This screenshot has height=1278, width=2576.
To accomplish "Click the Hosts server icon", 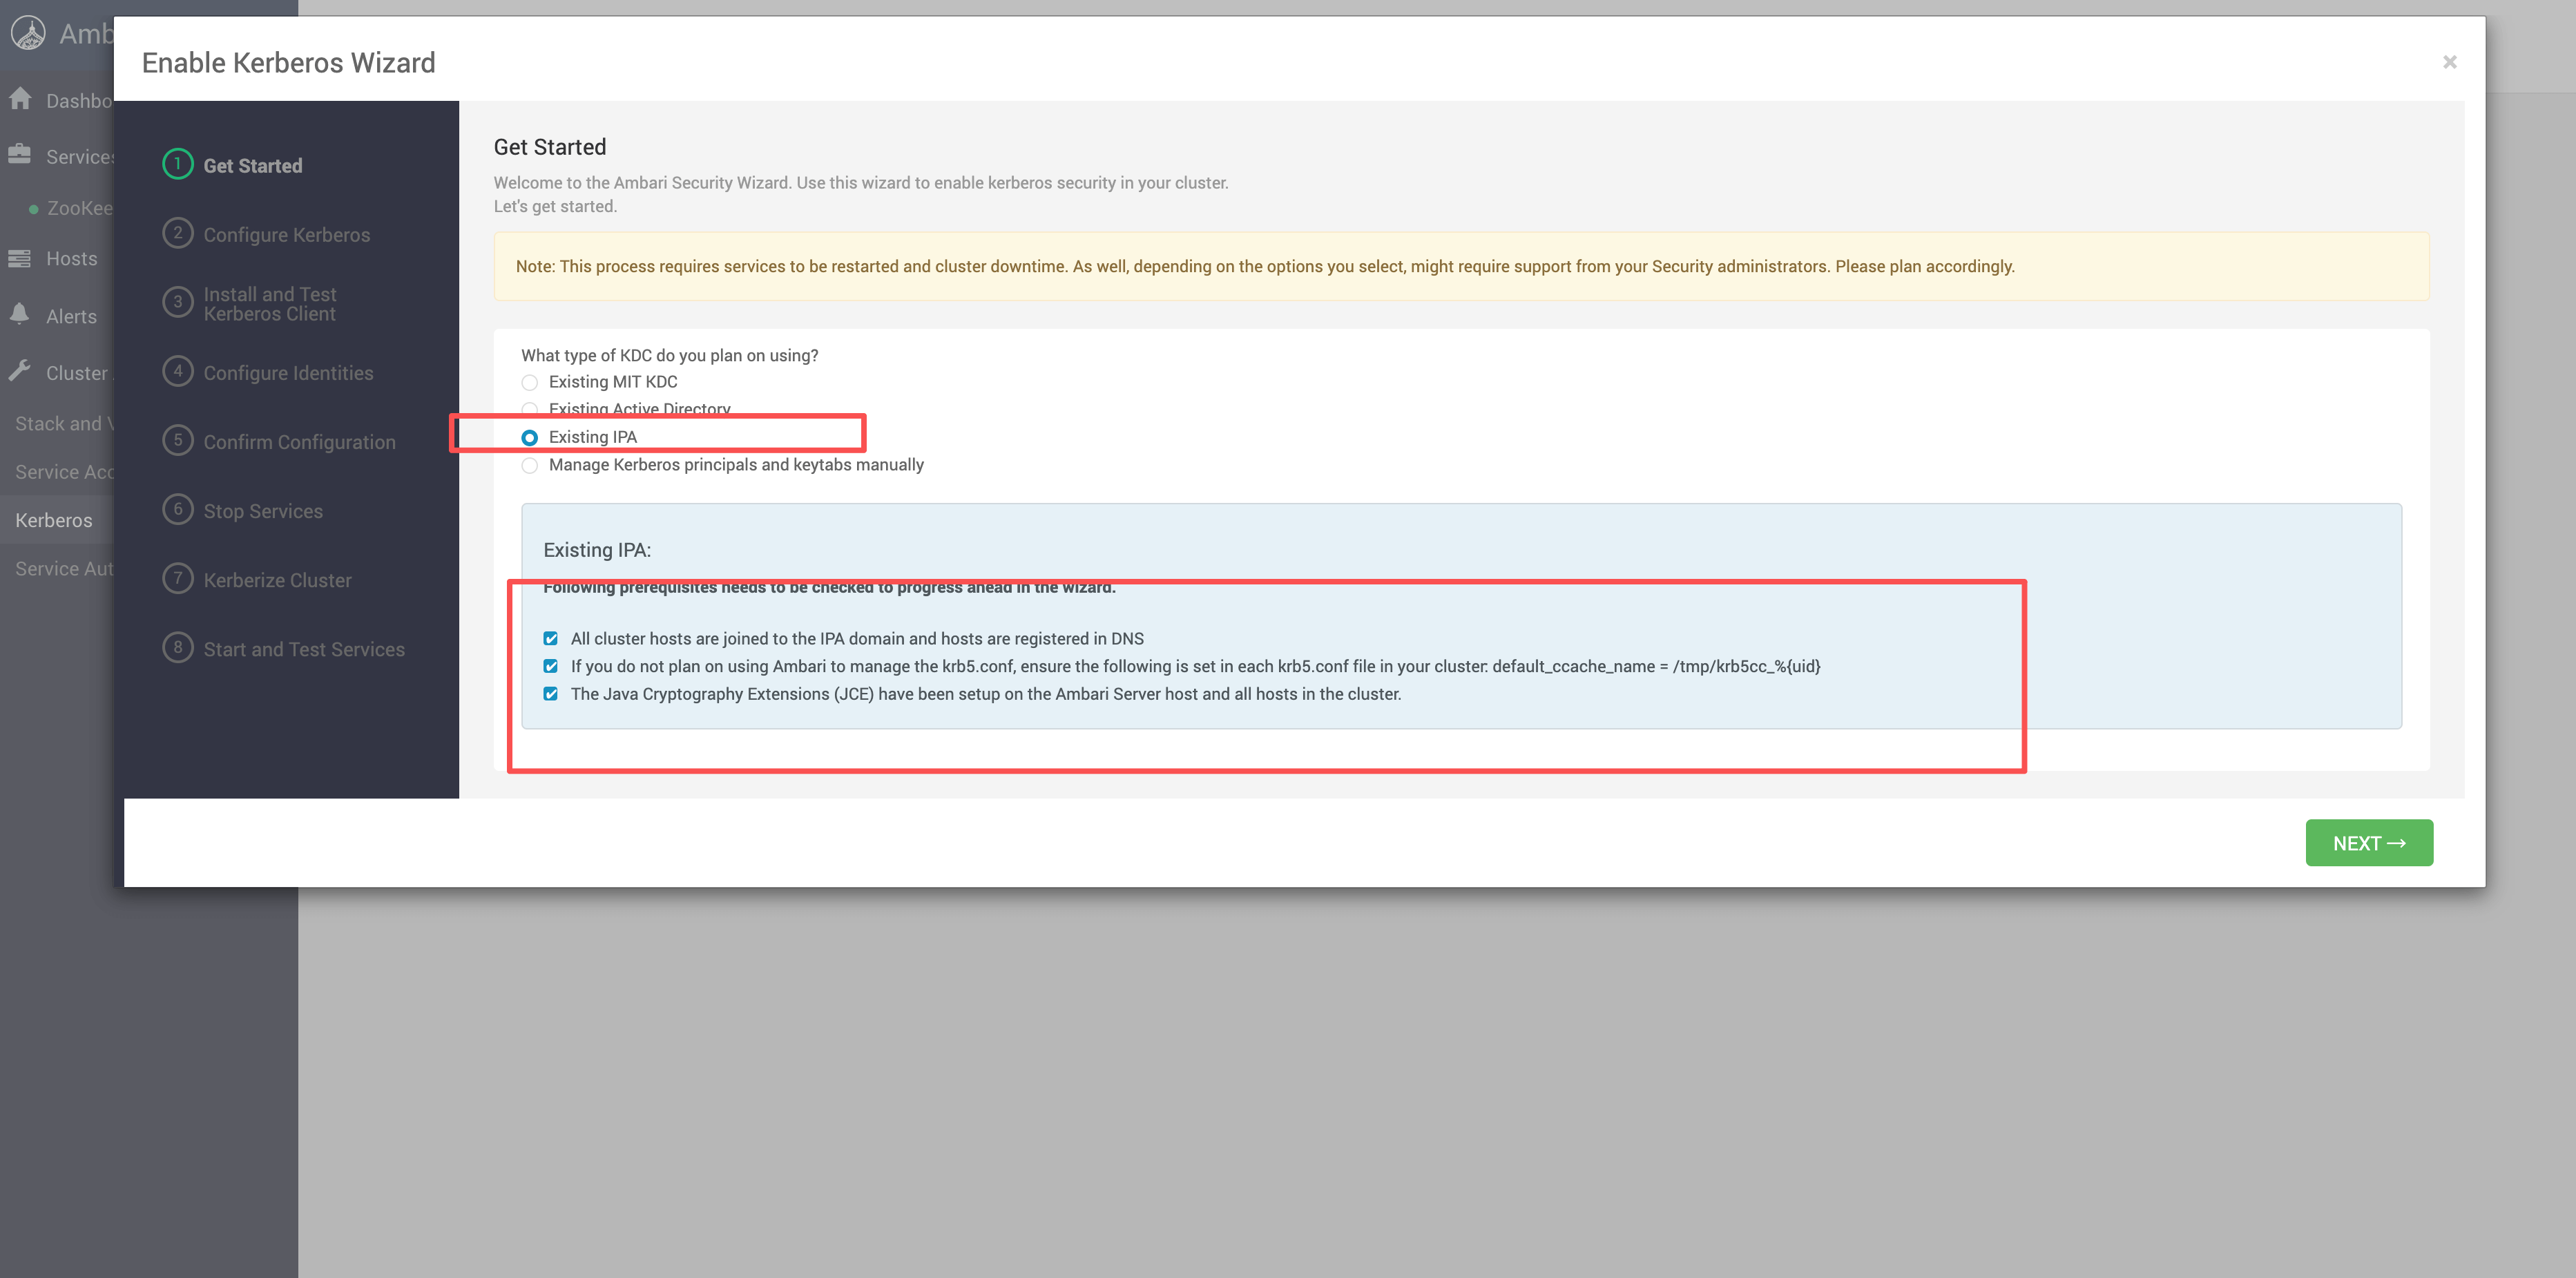I will [20, 258].
